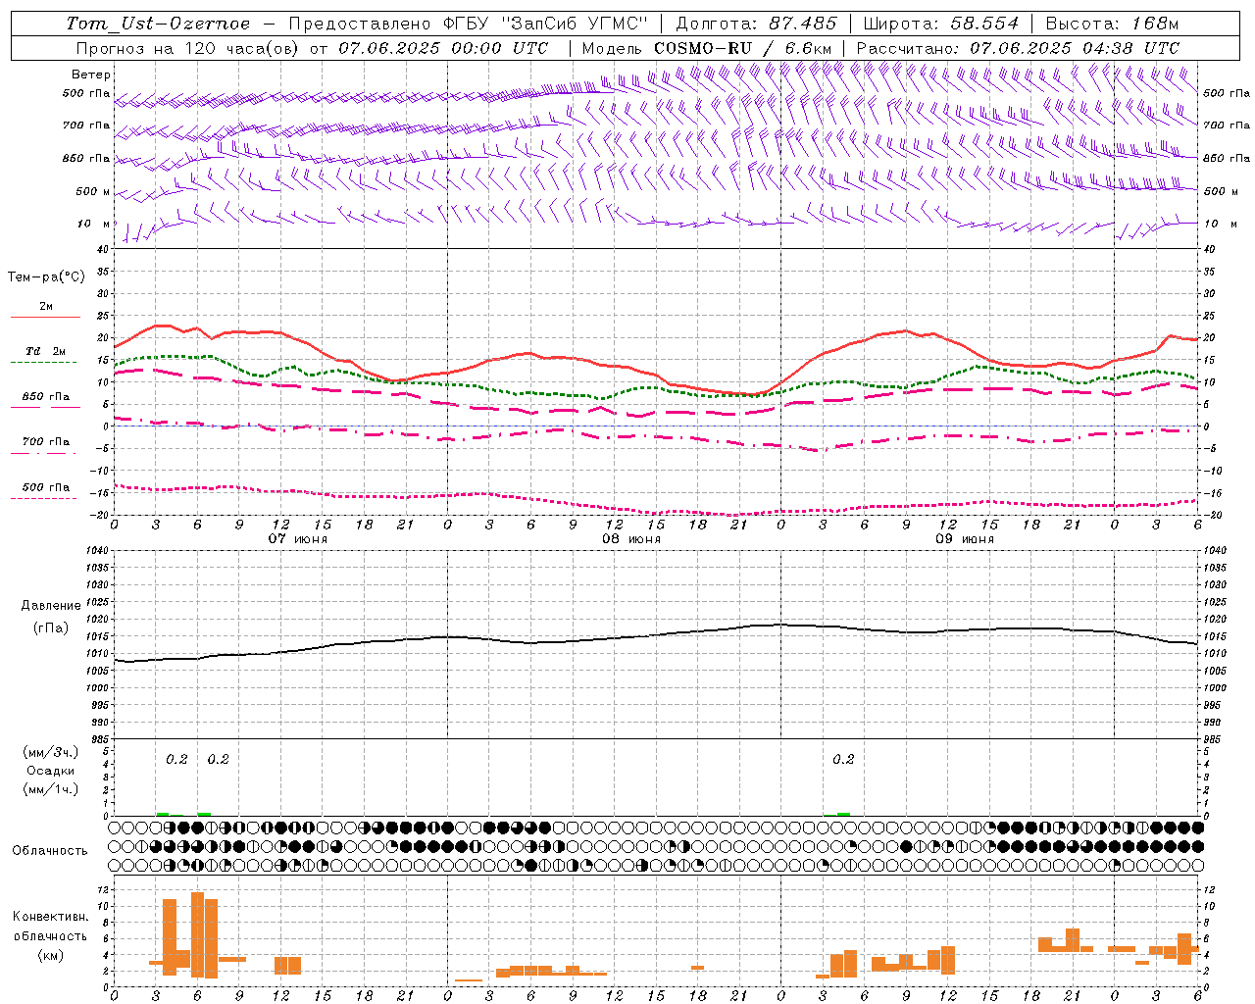Click the station title Tom_Ust-Ozernoe
This screenshot has width=1255, height=1004.
coord(158,24)
